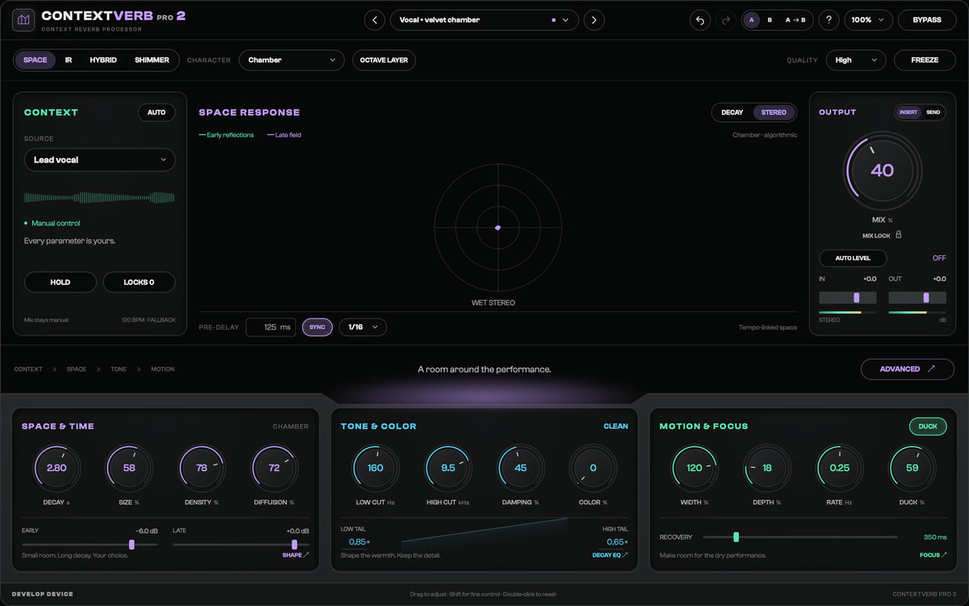Click the Mix knob showing 40
Image resolution: width=969 pixels, height=606 pixels.
(883, 170)
